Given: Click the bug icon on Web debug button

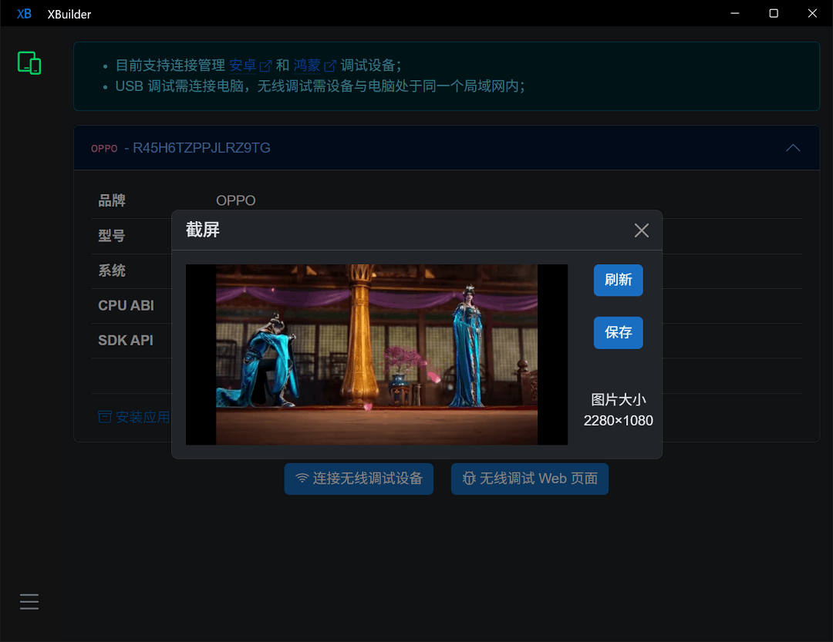Looking at the screenshot, I should [469, 479].
